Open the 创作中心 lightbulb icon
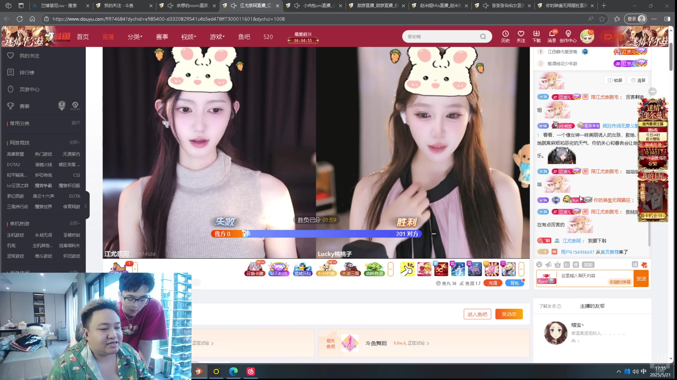 click(x=568, y=36)
